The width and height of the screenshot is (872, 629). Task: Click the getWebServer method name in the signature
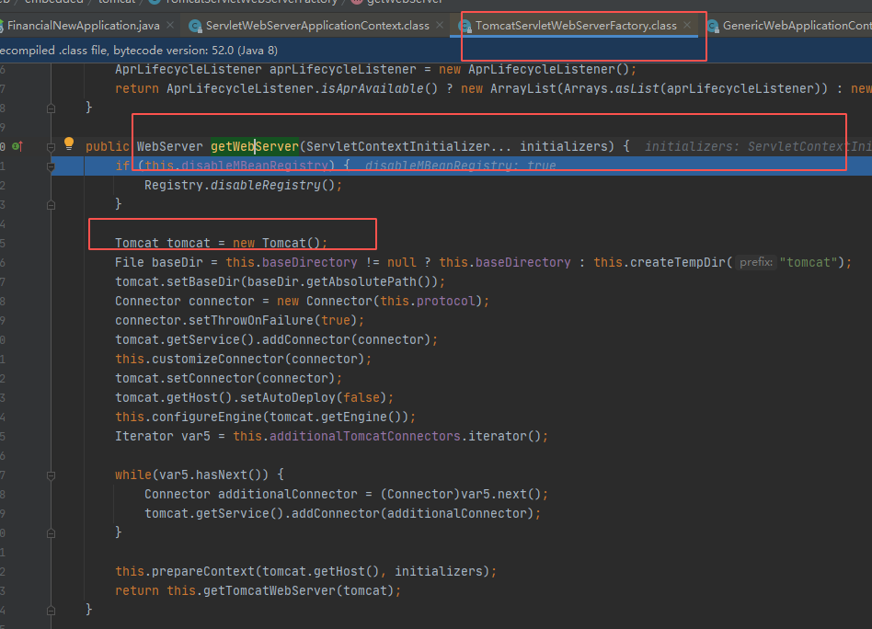tap(255, 146)
